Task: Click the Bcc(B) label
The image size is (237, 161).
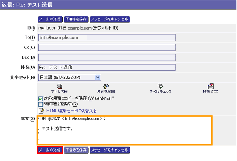Action: pyautogui.click(x=28, y=57)
